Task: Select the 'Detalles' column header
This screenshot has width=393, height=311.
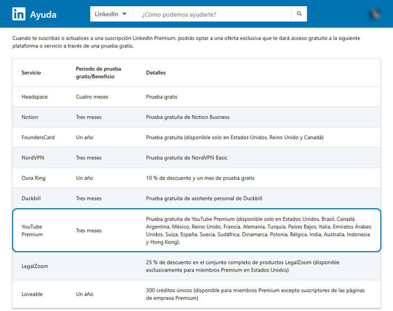Action: pyautogui.click(x=156, y=72)
